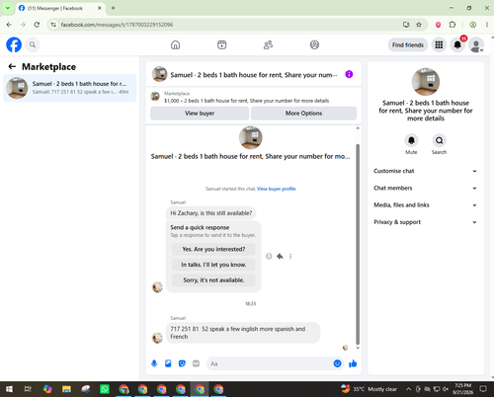Image resolution: width=494 pixels, height=397 pixels.
Task: Open browser extensions puzzle icon
Action: tap(453, 25)
